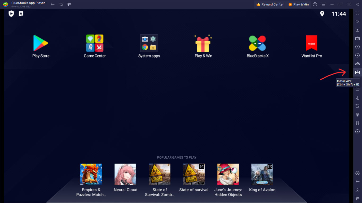Click the lock cursor sidebar icon
This screenshot has width=362, height=203.
coord(357,30)
